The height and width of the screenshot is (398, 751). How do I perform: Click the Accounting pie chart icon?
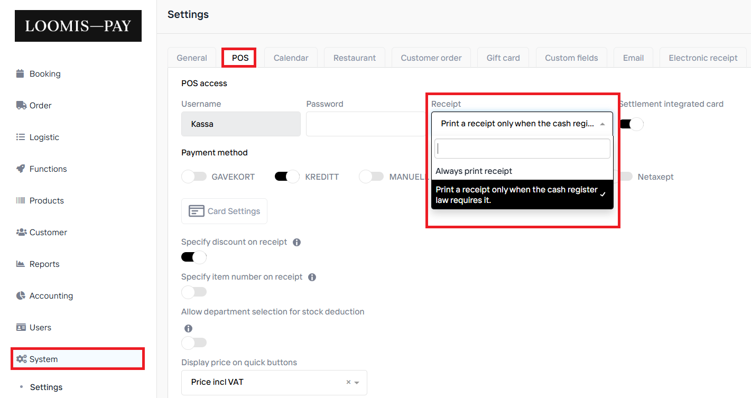tap(21, 295)
